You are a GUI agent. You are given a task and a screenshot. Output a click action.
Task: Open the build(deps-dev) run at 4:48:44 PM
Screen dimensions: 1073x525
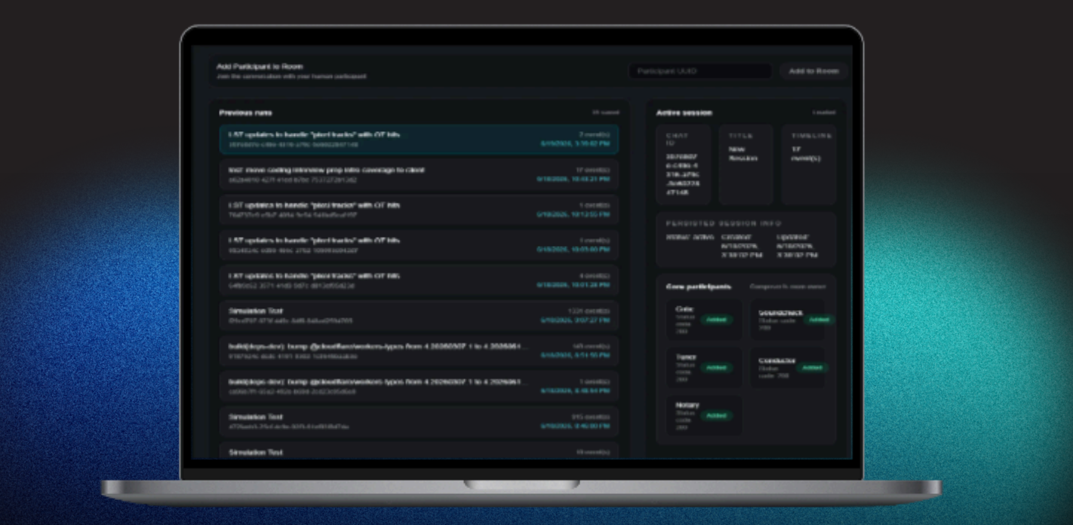[419, 386]
